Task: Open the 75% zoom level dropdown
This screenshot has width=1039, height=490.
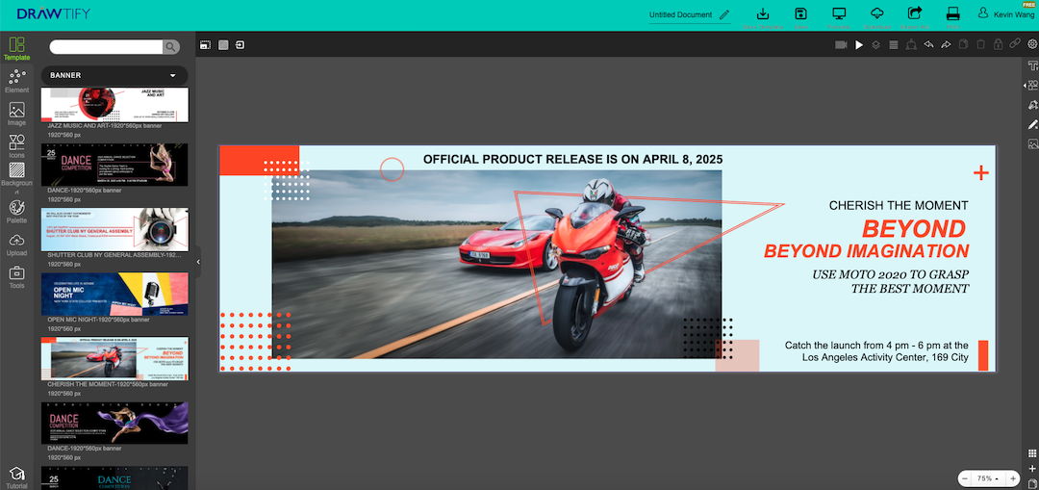Action: 988,478
